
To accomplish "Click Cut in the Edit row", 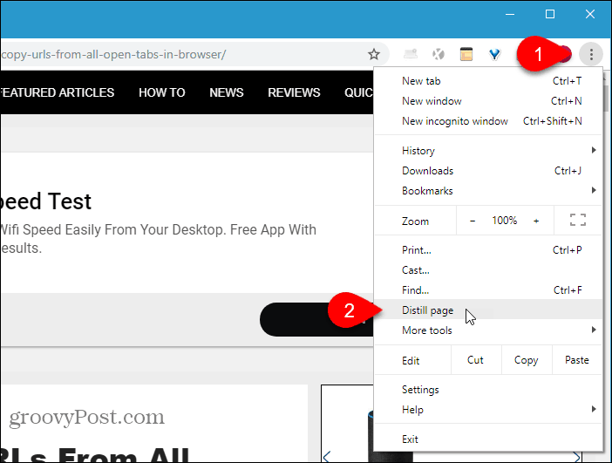I will tap(475, 360).
